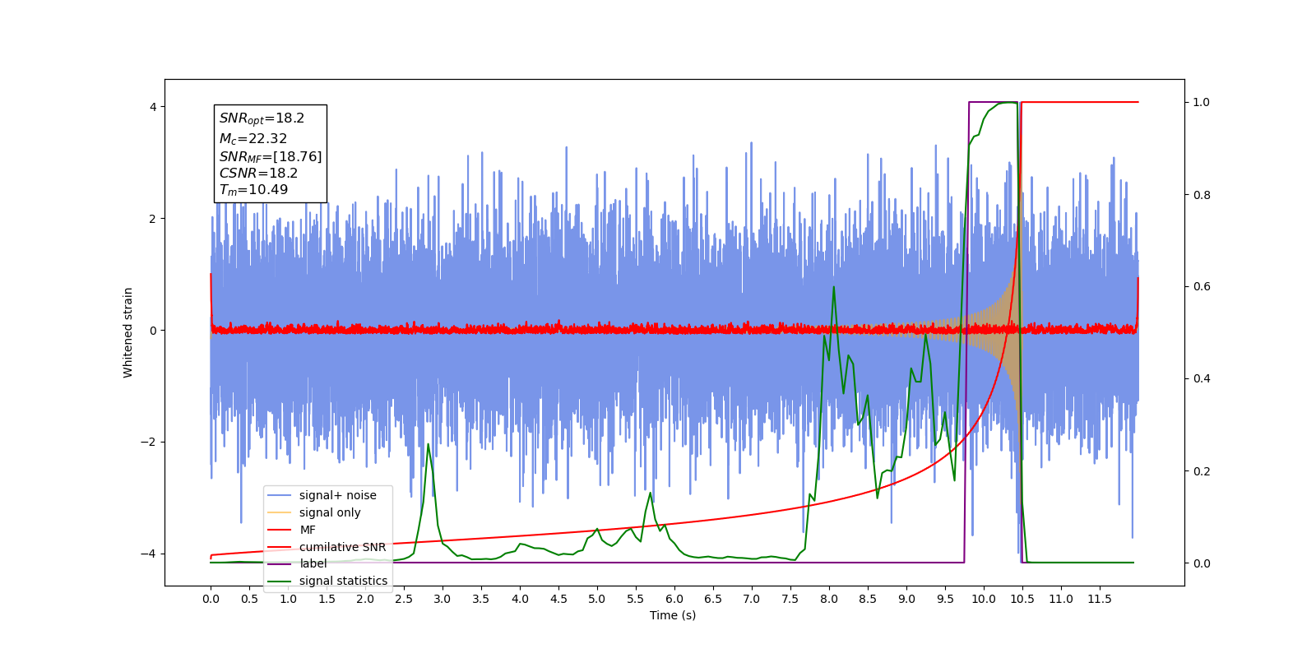Click the 2.5 tick on time axis

pos(404,599)
